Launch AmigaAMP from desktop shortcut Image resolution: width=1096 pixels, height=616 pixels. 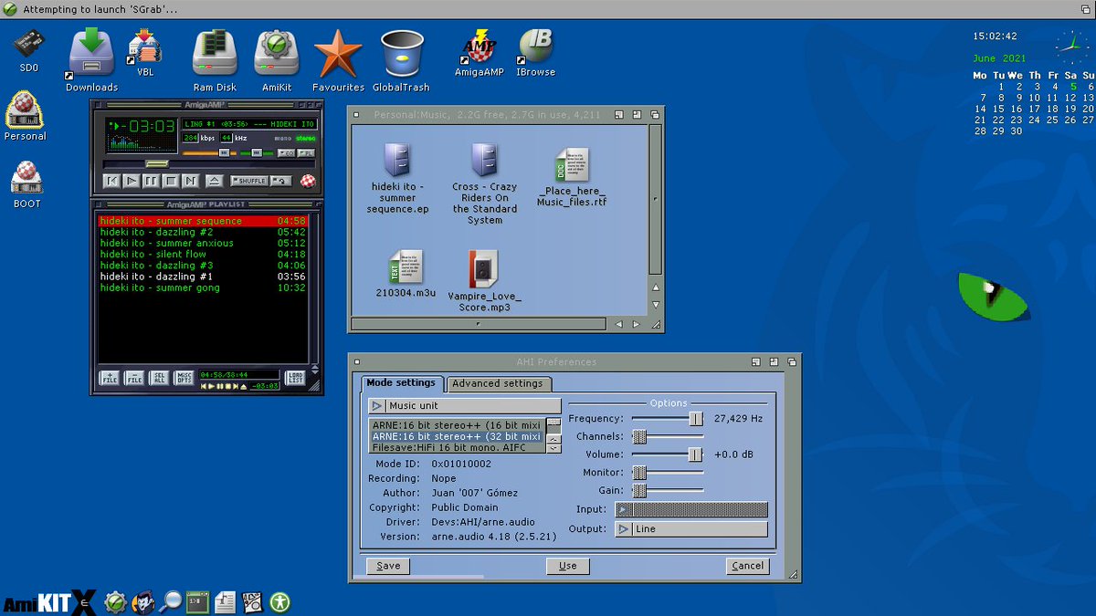click(x=479, y=47)
